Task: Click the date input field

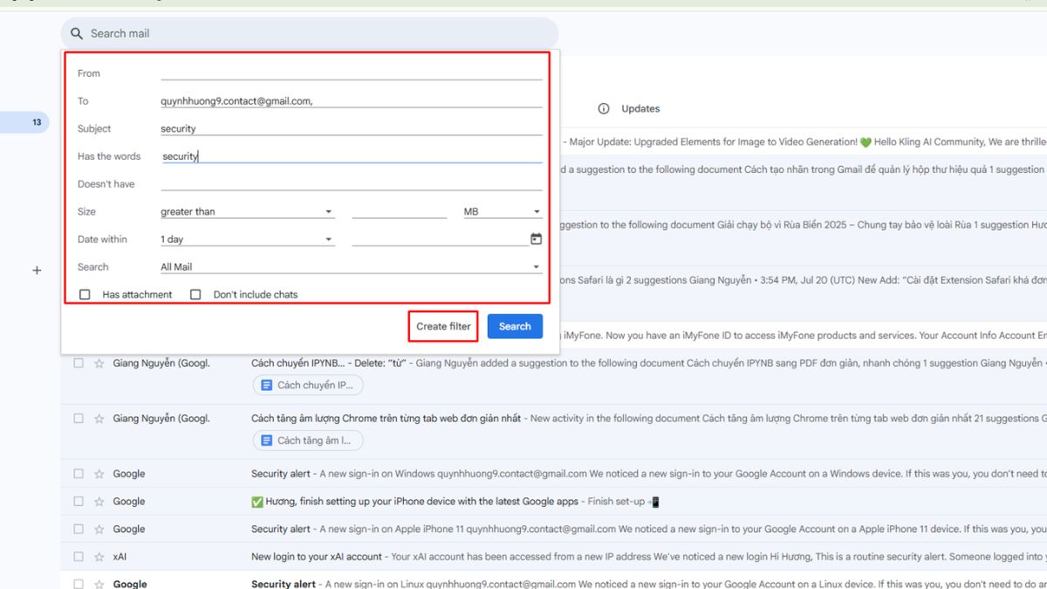Action: pos(440,239)
